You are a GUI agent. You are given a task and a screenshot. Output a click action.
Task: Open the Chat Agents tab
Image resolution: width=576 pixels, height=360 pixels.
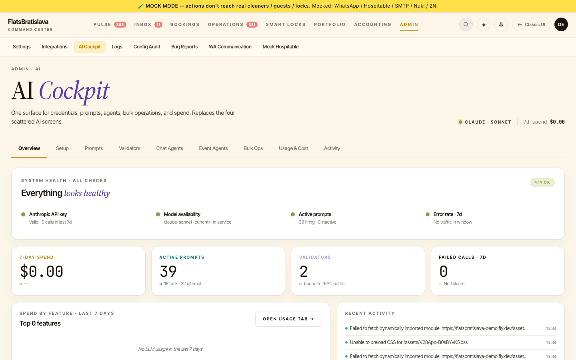[170, 148]
